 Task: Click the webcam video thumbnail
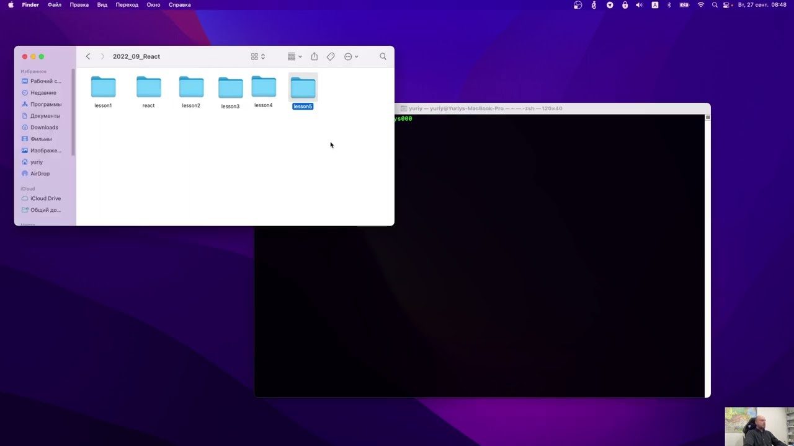759,426
